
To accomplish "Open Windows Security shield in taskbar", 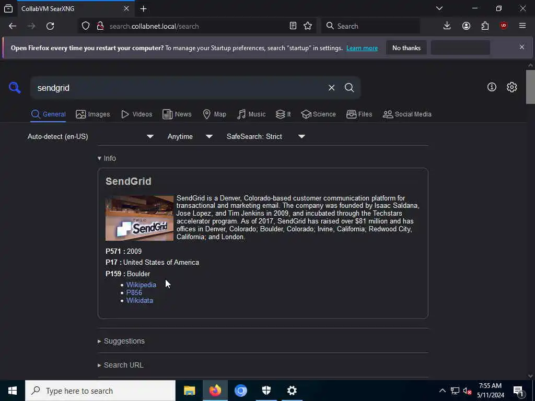I will click(x=266, y=391).
